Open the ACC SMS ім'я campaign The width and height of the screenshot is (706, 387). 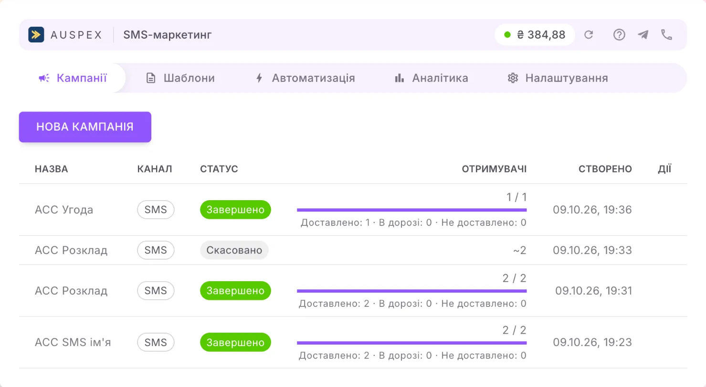point(73,342)
